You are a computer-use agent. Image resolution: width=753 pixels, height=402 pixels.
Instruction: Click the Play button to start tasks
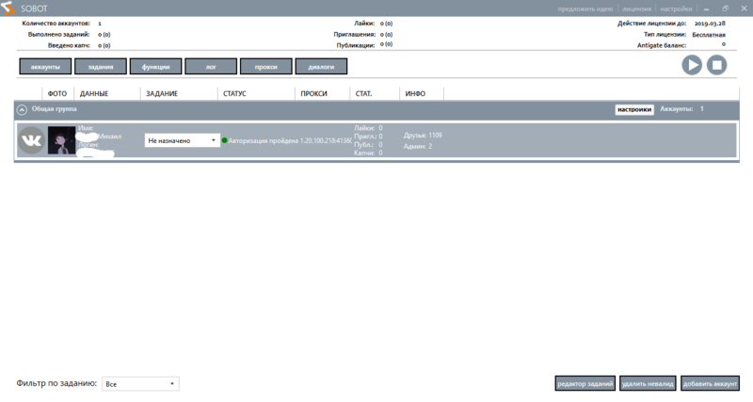coord(692,65)
